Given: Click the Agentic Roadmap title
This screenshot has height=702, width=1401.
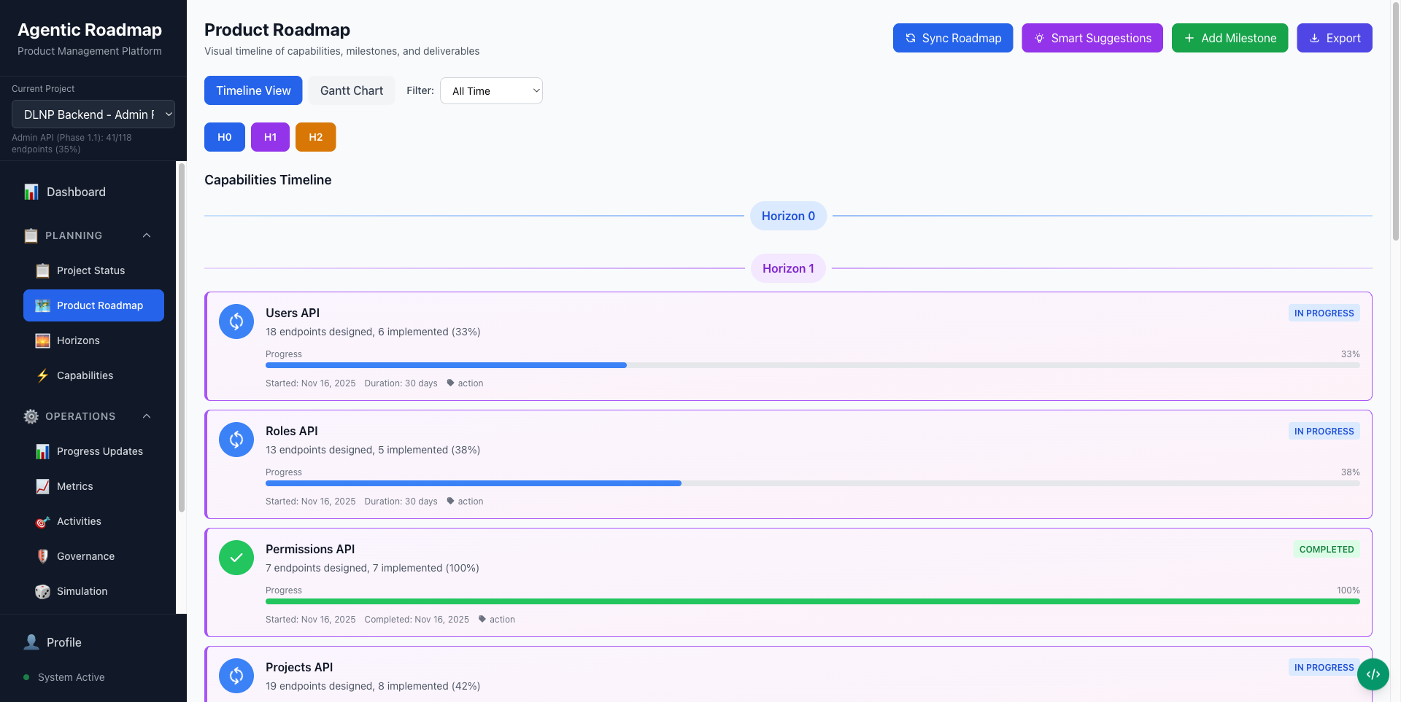Looking at the screenshot, I should 90,29.
